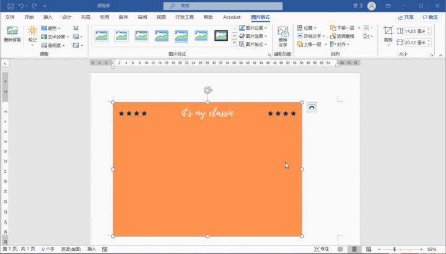Apply the third picture style thumbnail
Screen dimensions: 446x254
(141, 35)
